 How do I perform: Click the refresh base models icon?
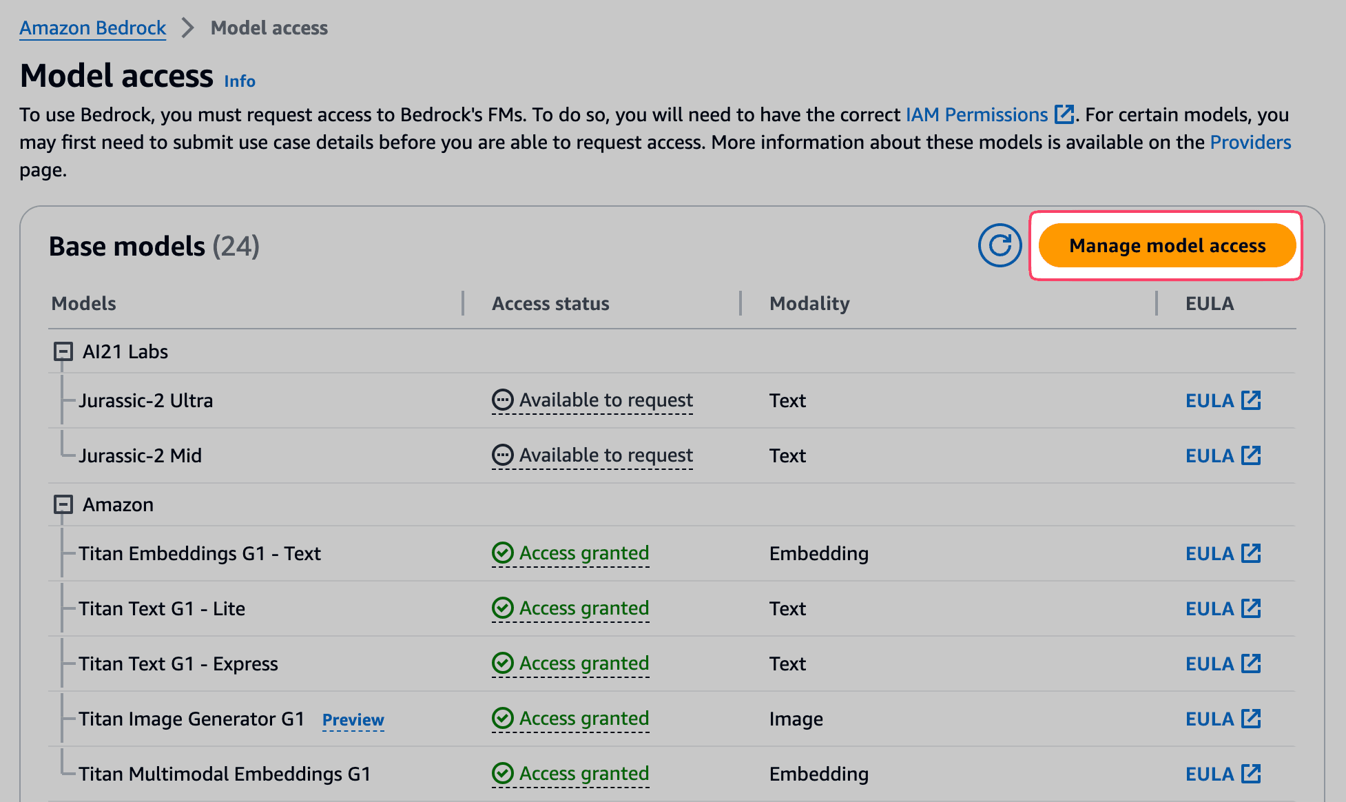coord(1000,245)
